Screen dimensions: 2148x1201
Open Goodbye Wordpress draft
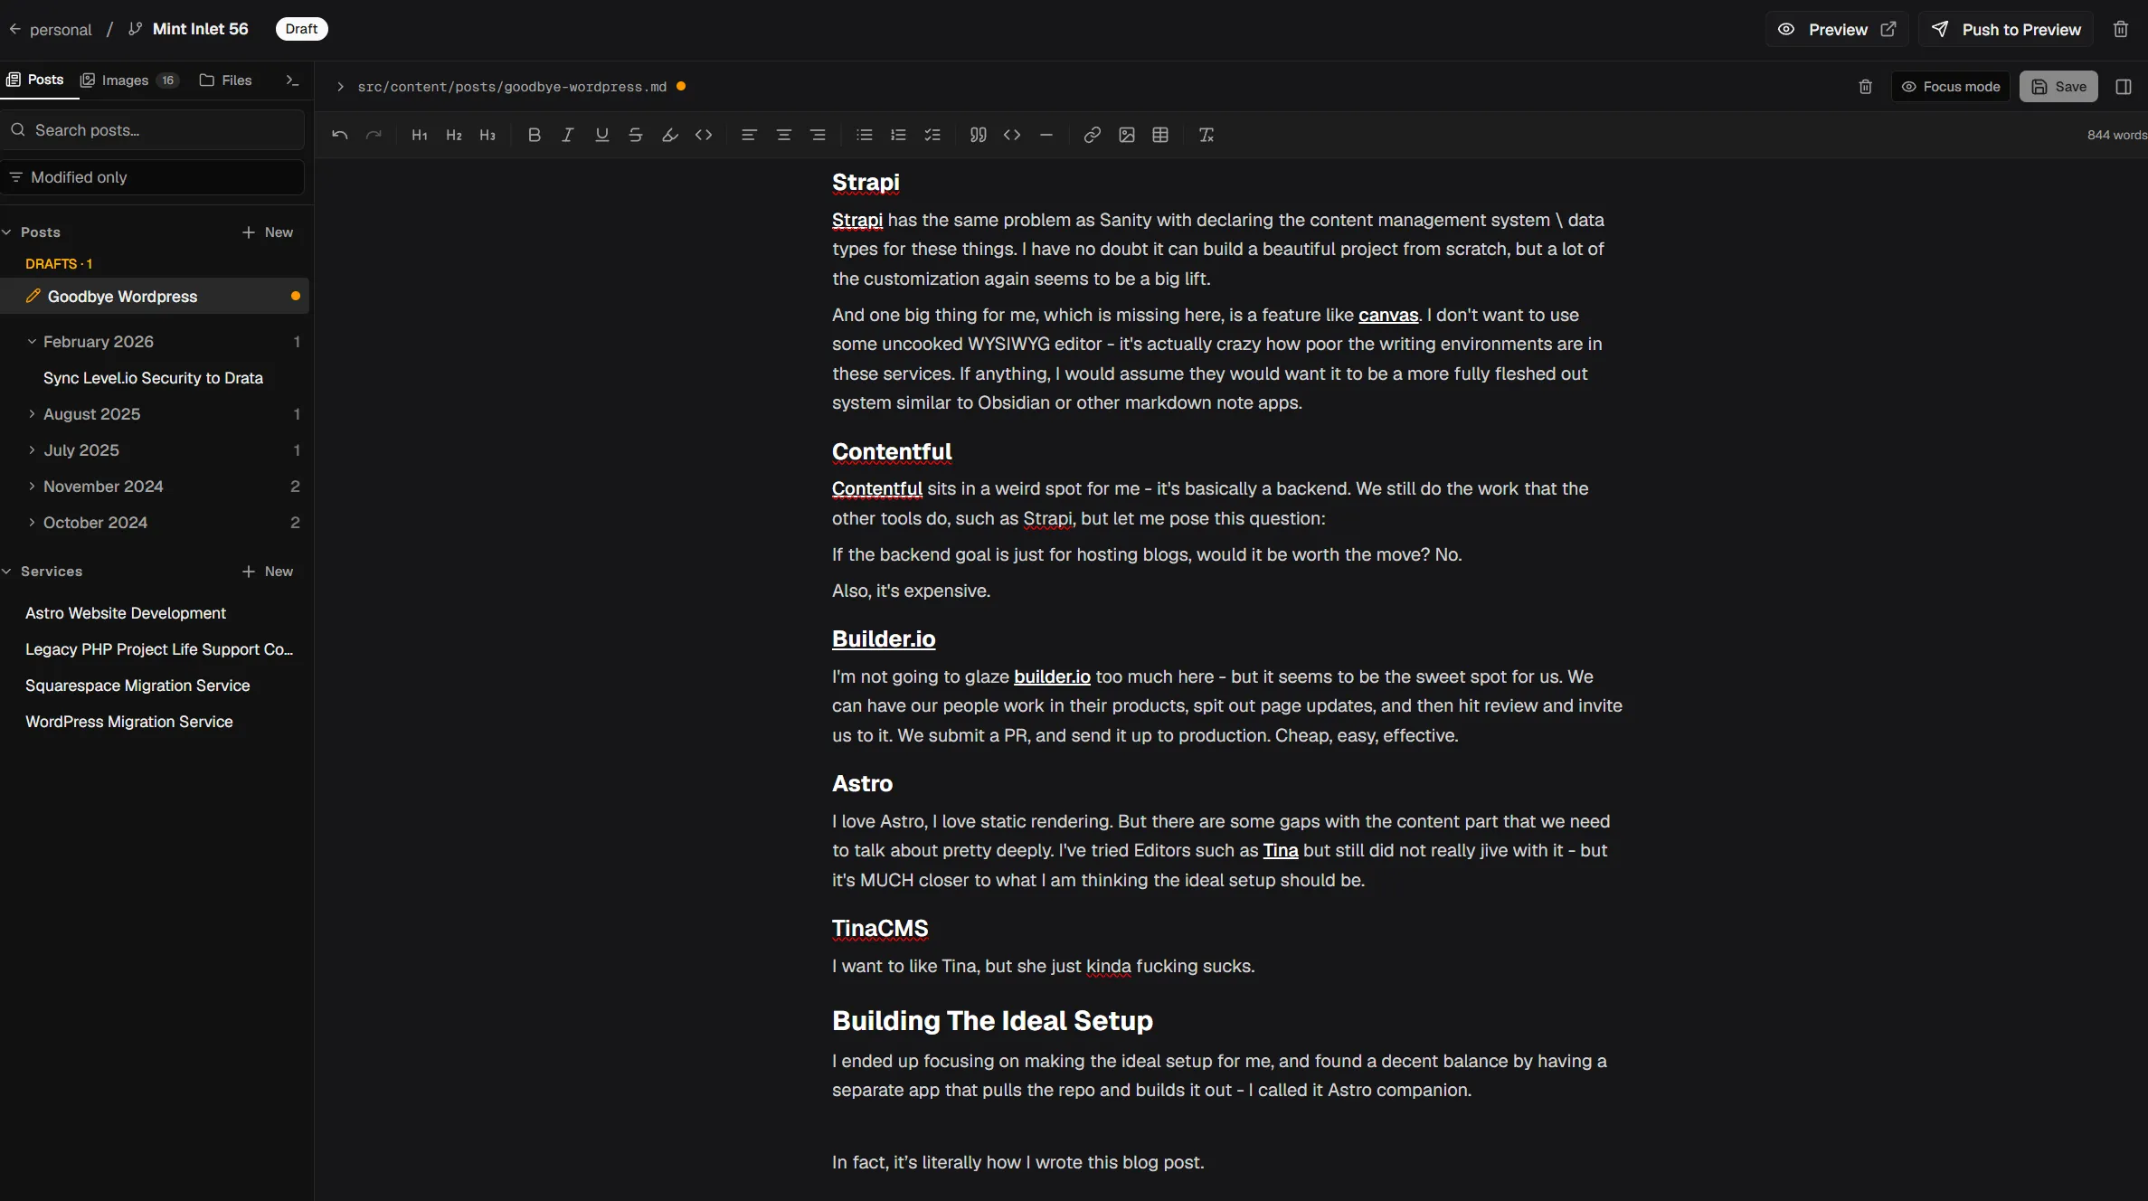pyautogui.click(x=155, y=297)
